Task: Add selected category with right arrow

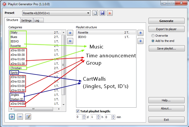Action: (70, 33)
